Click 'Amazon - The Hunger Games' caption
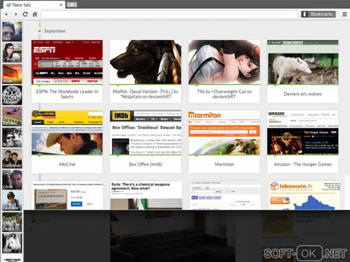 (303, 164)
